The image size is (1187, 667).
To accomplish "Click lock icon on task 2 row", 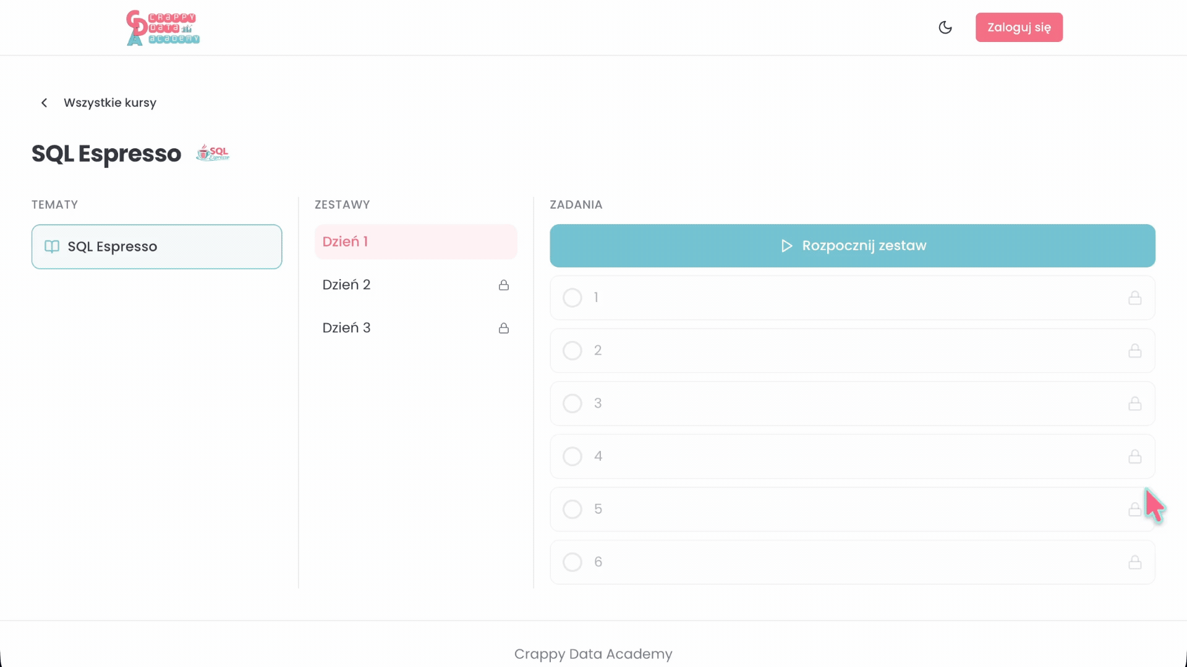I will [x=1134, y=351].
